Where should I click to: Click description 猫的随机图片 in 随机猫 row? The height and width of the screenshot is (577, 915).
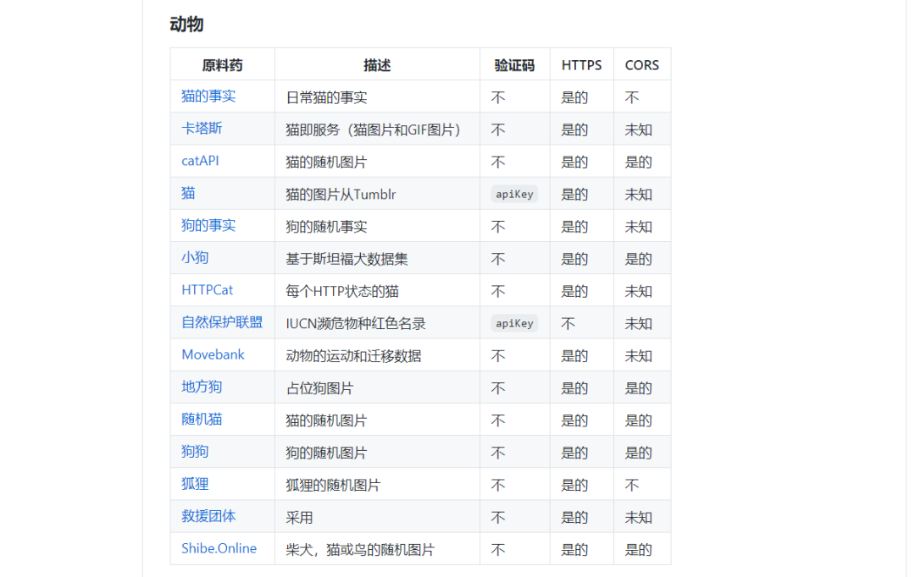[x=327, y=420]
